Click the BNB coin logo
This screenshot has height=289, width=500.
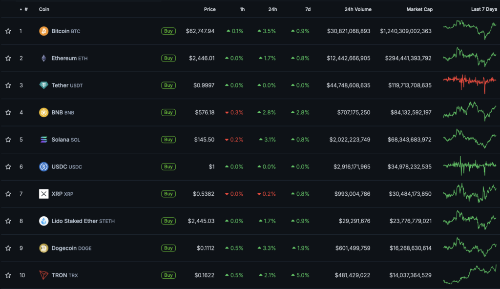coord(44,112)
